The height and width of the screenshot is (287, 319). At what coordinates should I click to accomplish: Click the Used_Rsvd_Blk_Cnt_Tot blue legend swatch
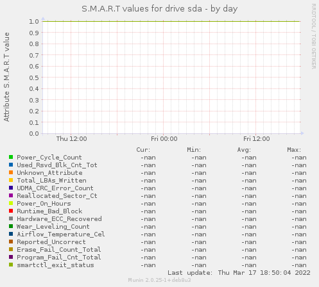11,165
